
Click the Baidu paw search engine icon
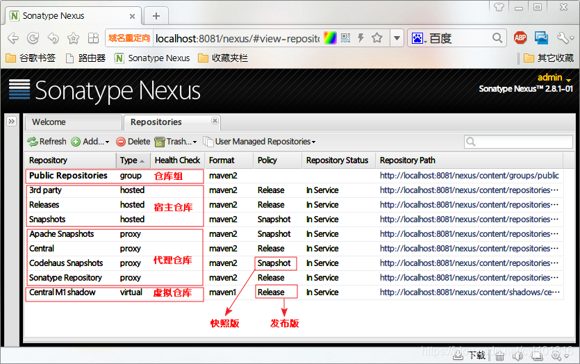pos(417,38)
